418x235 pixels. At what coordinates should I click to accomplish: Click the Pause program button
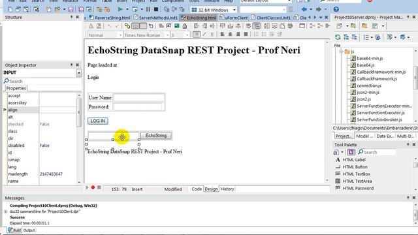point(148,10)
